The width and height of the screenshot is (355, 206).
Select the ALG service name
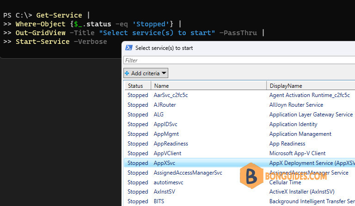click(x=159, y=115)
